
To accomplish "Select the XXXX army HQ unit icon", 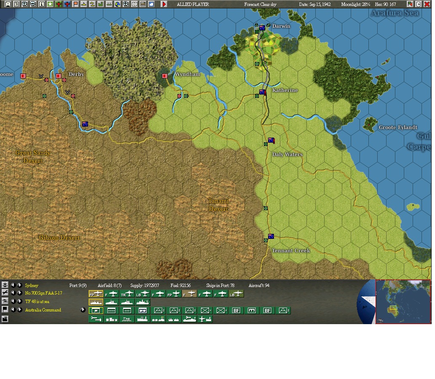I will [x=112, y=311].
